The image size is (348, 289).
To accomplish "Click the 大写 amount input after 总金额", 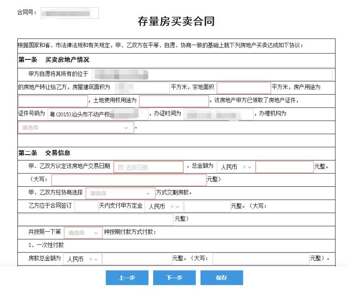I will pyautogui.click(x=130, y=180).
